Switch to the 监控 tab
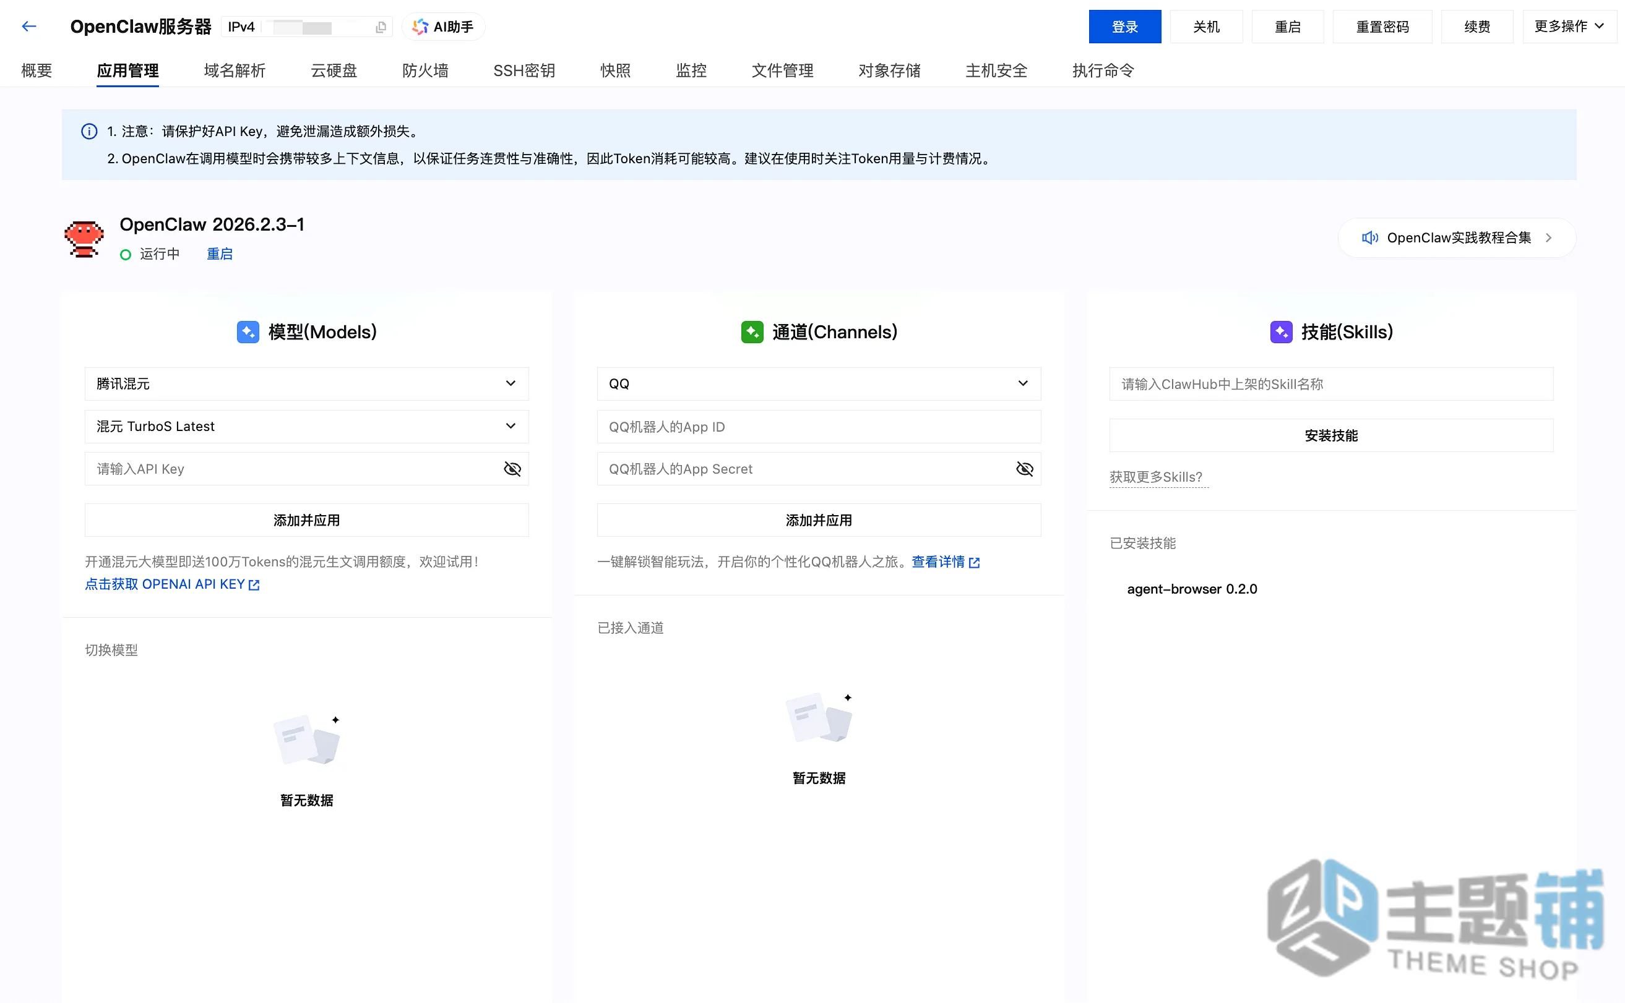Image resolution: width=1625 pixels, height=1003 pixels. pyautogui.click(x=691, y=70)
